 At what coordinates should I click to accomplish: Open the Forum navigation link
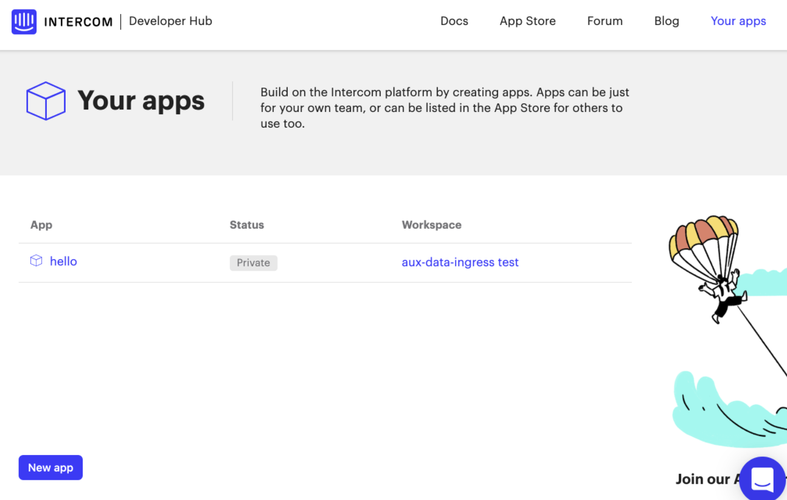(x=605, y=21)
